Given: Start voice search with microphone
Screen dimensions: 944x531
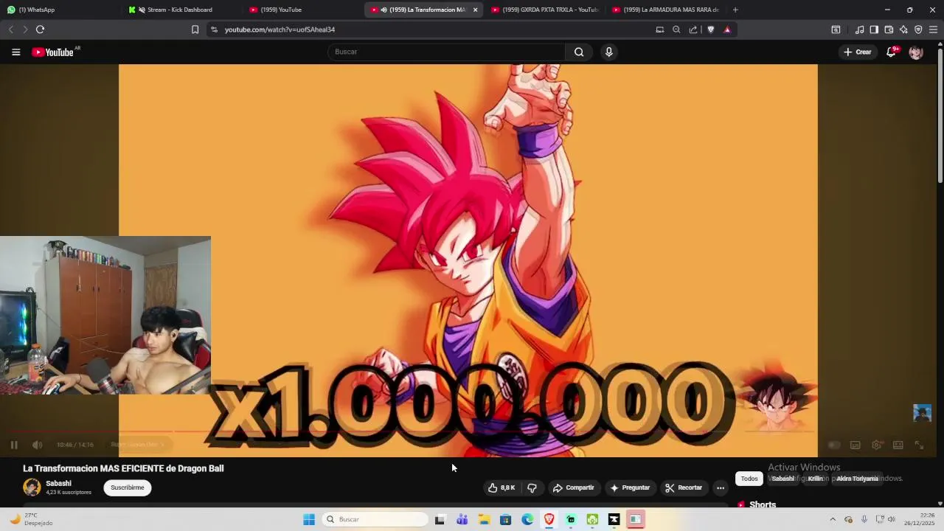Looking at the screenshot, I should point(608,52).
